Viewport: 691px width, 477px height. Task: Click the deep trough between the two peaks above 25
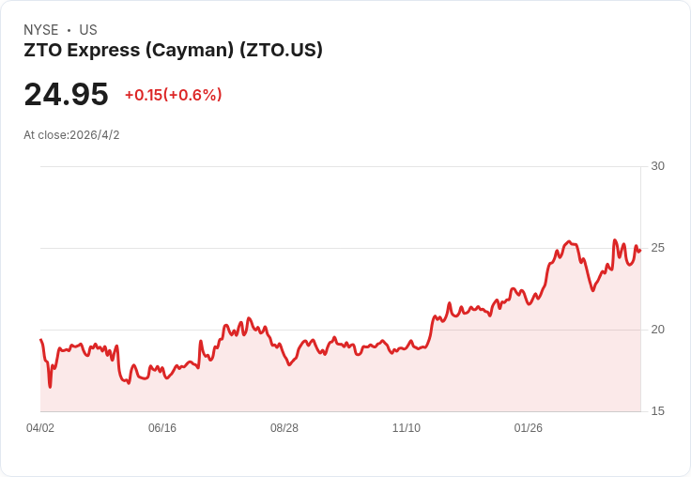click(x=592, y=290)
